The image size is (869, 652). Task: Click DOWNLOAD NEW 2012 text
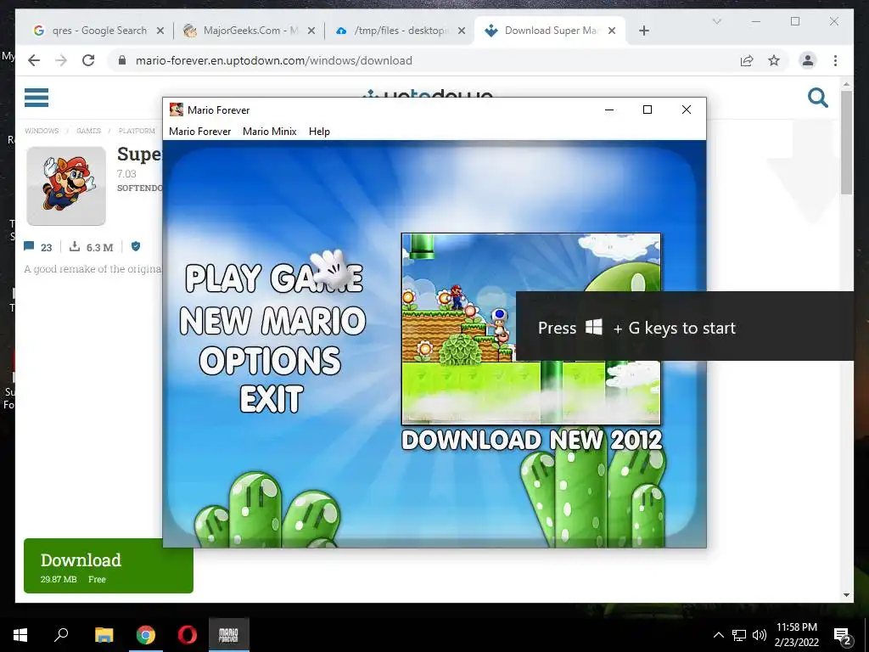tap(532, 441)
